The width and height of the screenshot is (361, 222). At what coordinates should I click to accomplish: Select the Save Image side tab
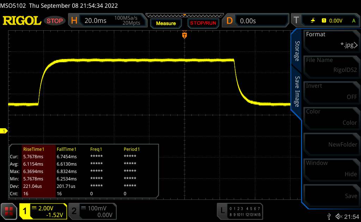pos(297,91)
